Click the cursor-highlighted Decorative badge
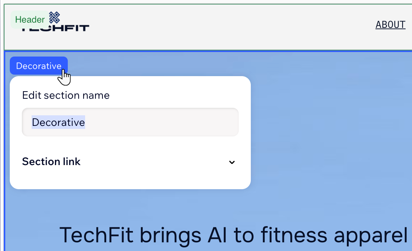Image resolution: width=412 pixels, height=251 pixels. click(x=38, y=65)
